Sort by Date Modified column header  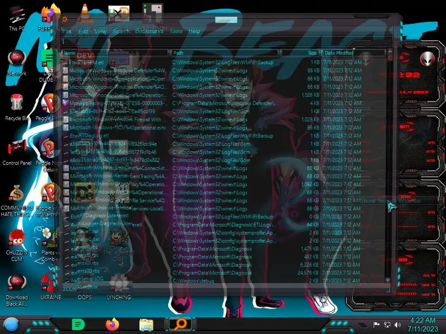353,53
